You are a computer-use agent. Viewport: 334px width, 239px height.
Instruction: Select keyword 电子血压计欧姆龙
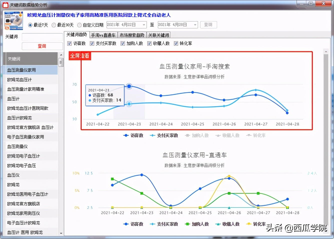point(31,223)
